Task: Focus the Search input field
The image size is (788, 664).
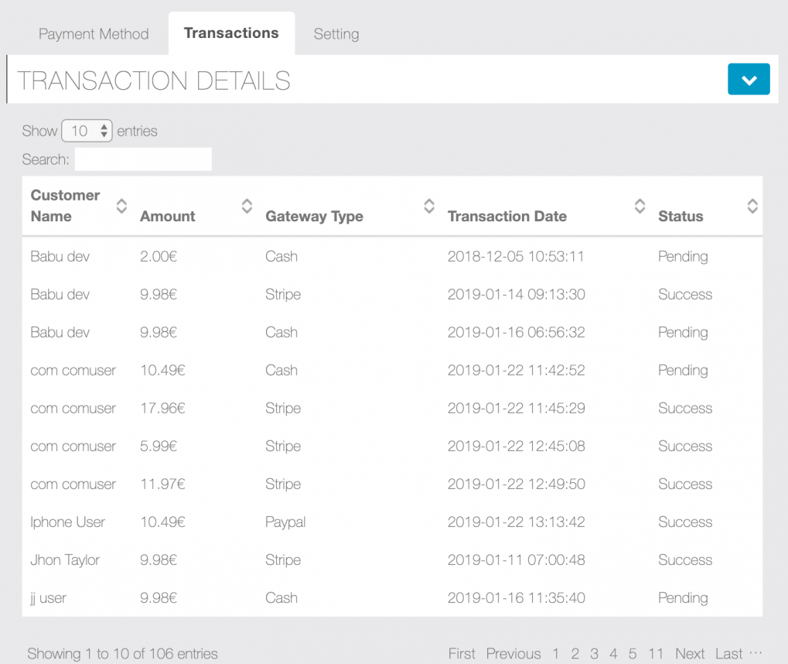Action: coord(143,159)
